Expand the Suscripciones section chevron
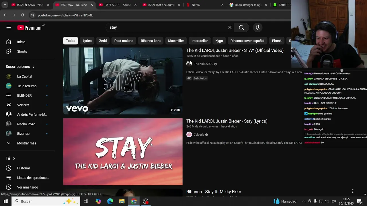This screenshot has width=367, height=206. click(x=34, y=67)
